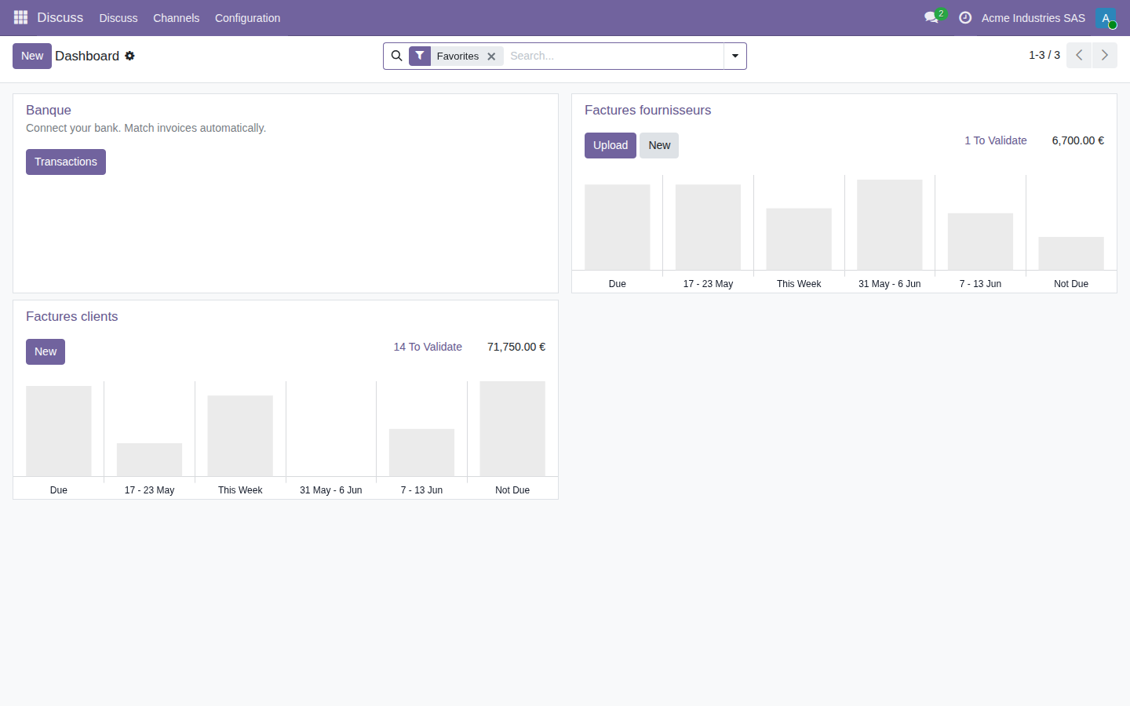
Task: Click New in Factures clients
Action: [46, 351]
